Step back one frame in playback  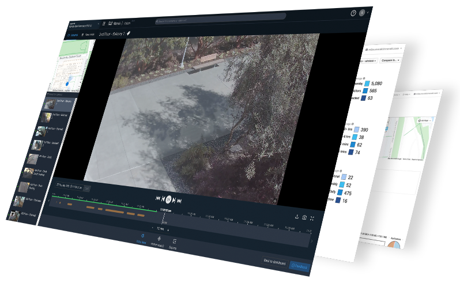(x=163, y=199)
